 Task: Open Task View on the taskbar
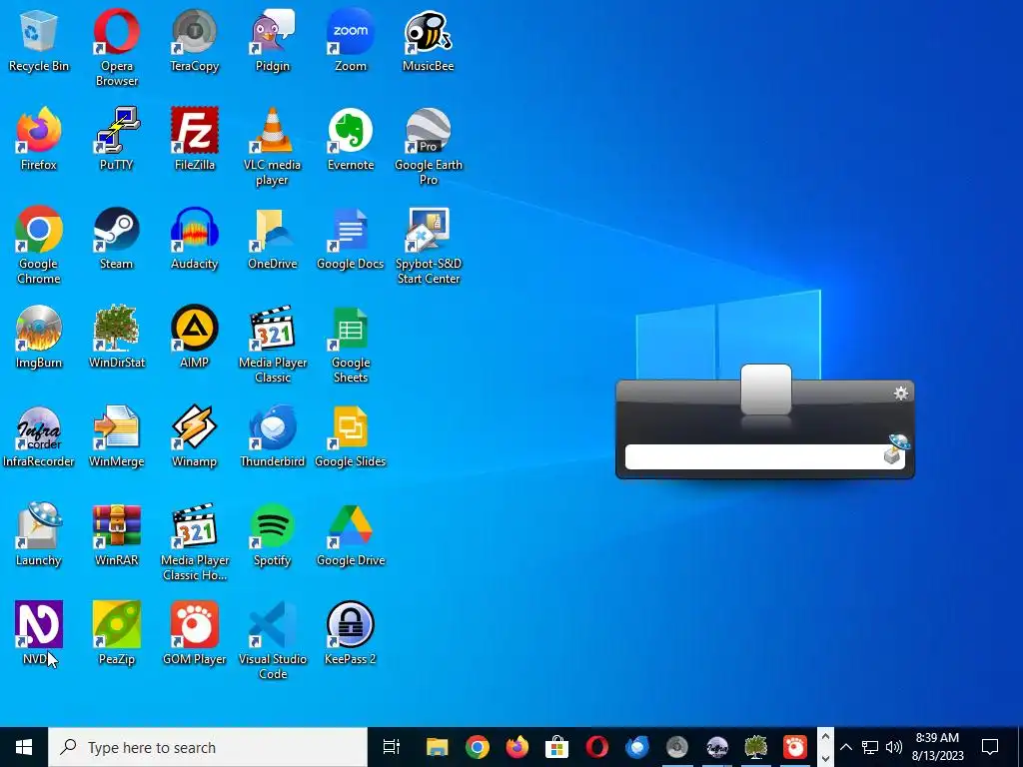[391, 747]
